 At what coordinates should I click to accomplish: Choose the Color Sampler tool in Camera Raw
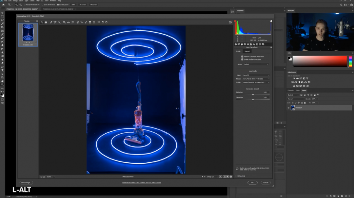pyautogui.click(x=55, y=22)
